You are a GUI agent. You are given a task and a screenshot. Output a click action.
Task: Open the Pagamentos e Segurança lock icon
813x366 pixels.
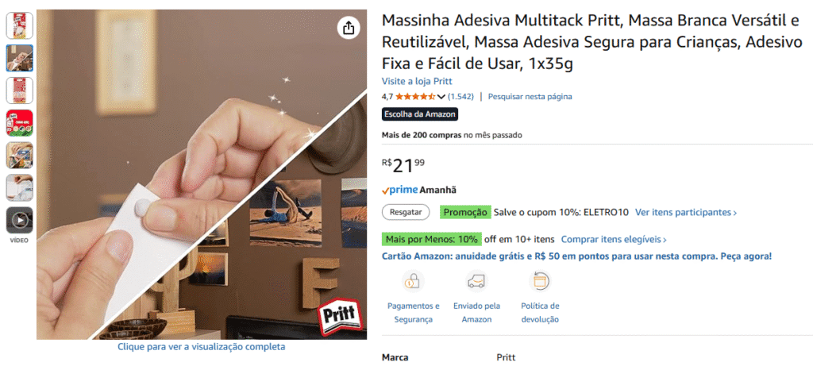click(413, 282)
